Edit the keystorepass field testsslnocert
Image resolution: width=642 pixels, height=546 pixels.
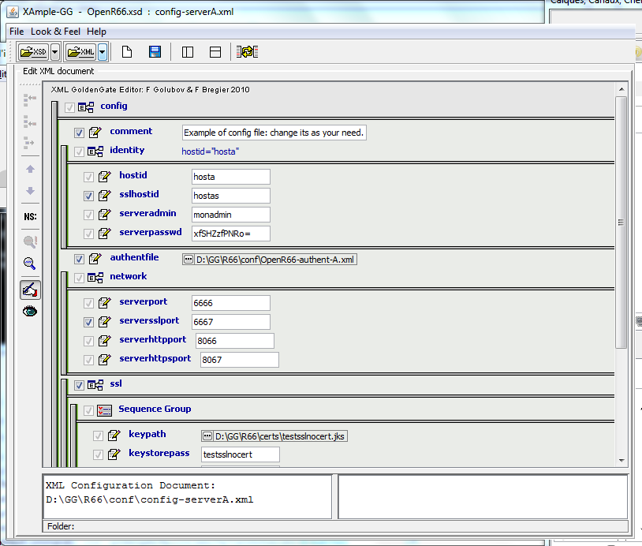click(x=241, y=454)
